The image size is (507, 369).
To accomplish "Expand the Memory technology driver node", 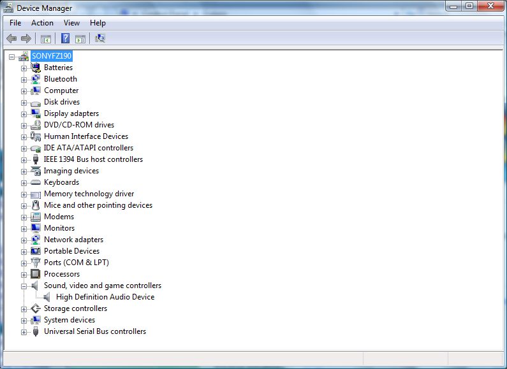I will [24, 194].
